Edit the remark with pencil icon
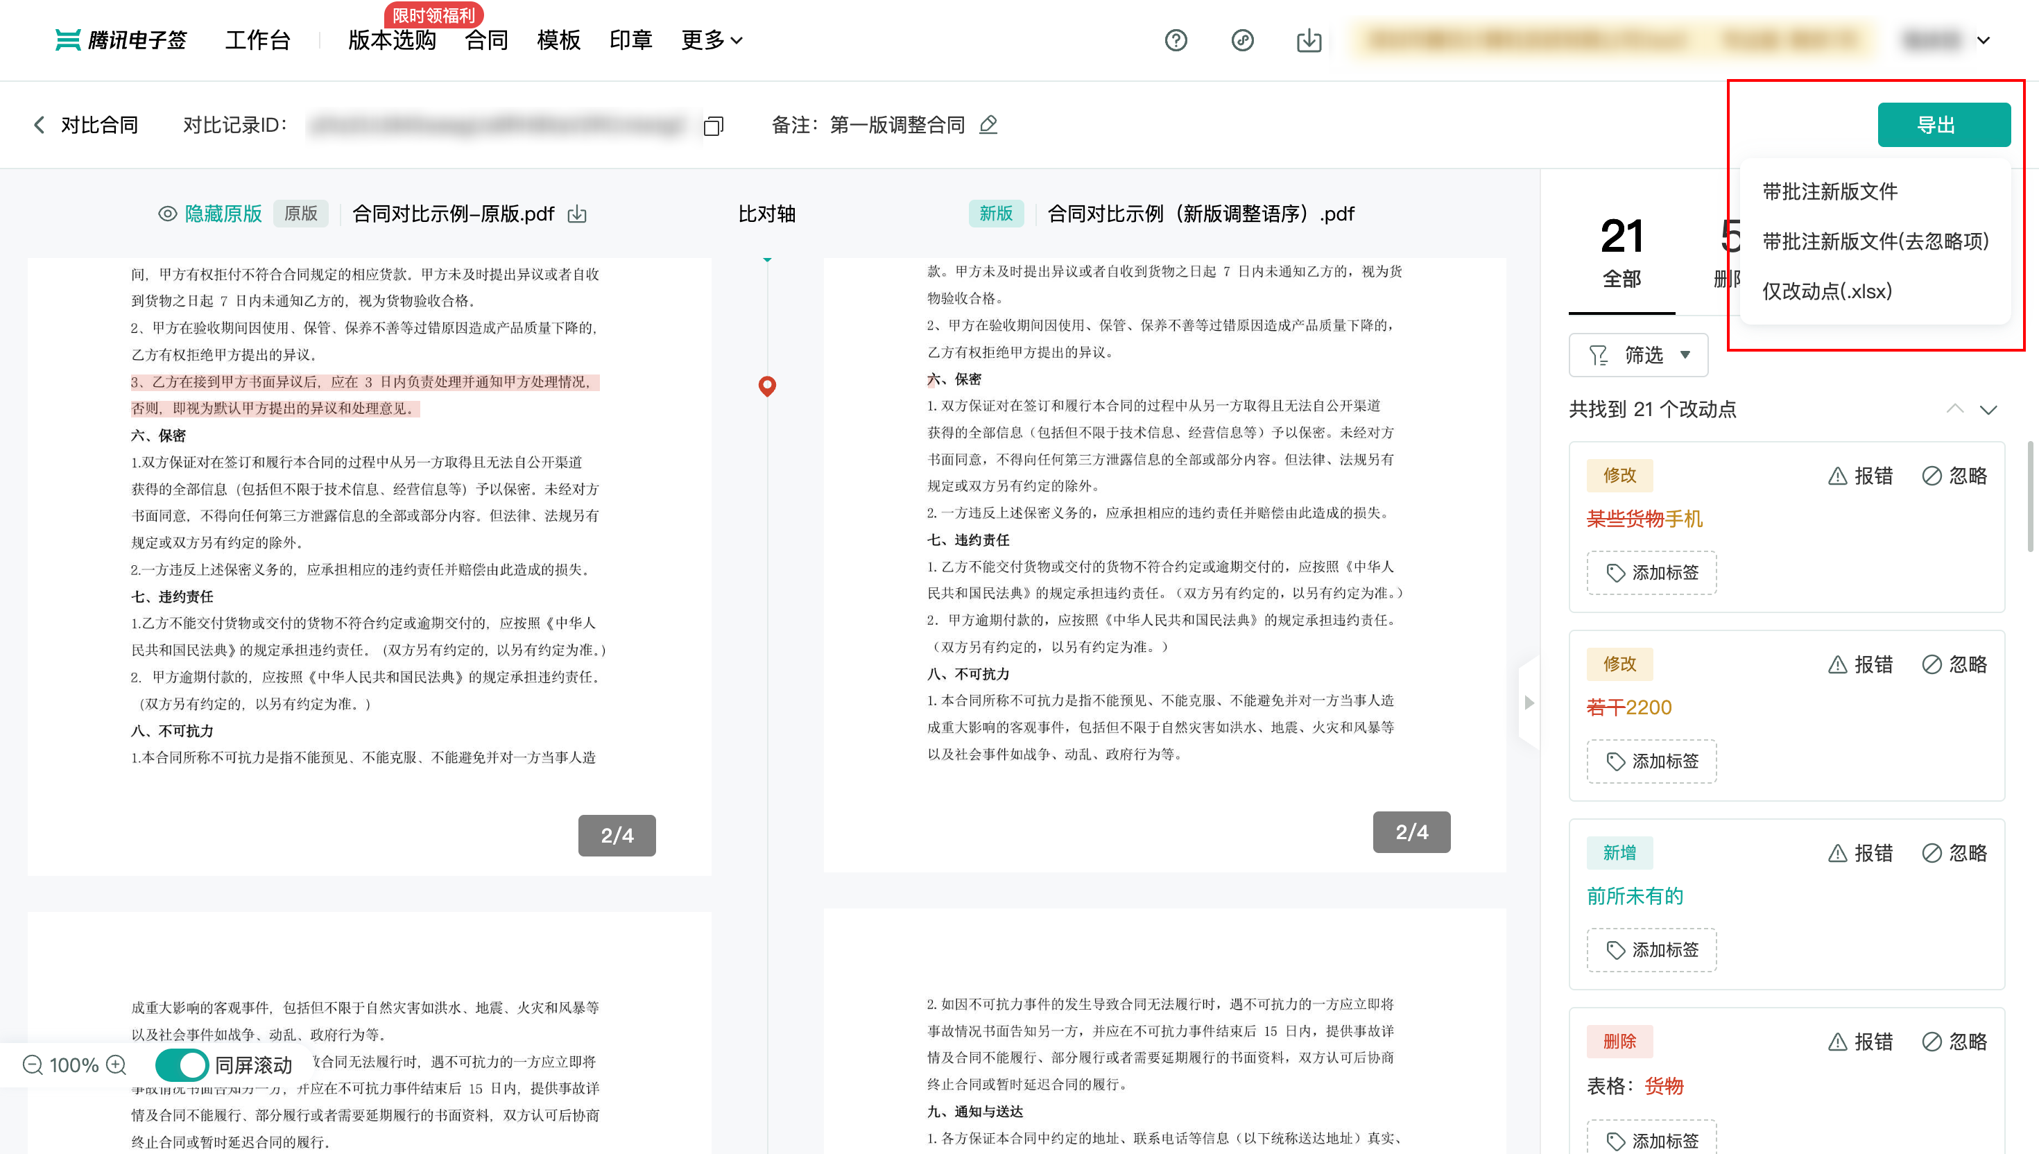Screen dimensions: 2039x1154 [988, 126]
